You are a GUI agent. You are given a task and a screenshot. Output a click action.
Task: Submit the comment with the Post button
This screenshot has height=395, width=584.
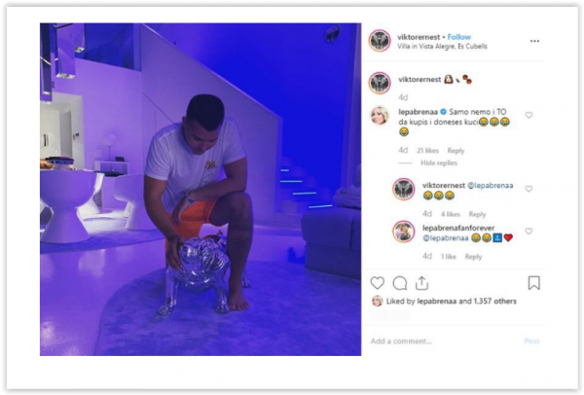tap(531, 341)
